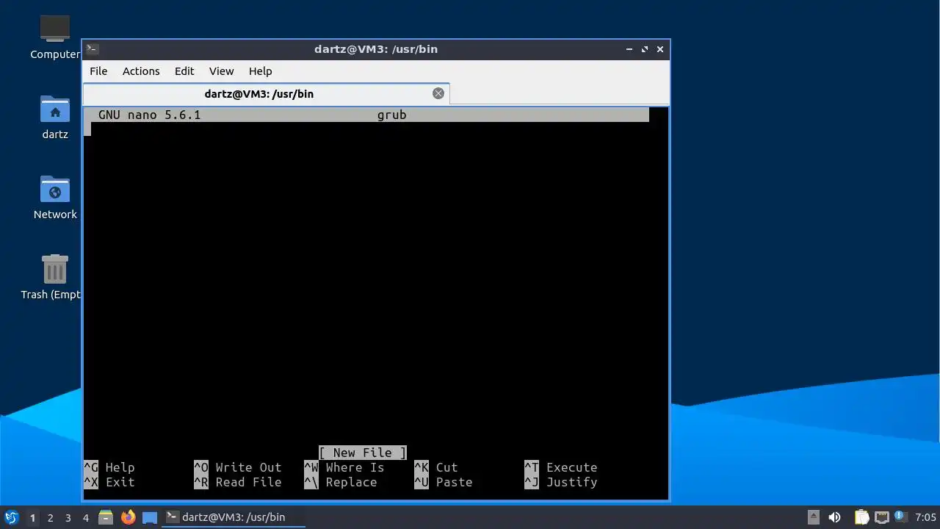940x529 pixels.
Task: Click the ^X Exit shortcut in nano
Action: (109, 482)
